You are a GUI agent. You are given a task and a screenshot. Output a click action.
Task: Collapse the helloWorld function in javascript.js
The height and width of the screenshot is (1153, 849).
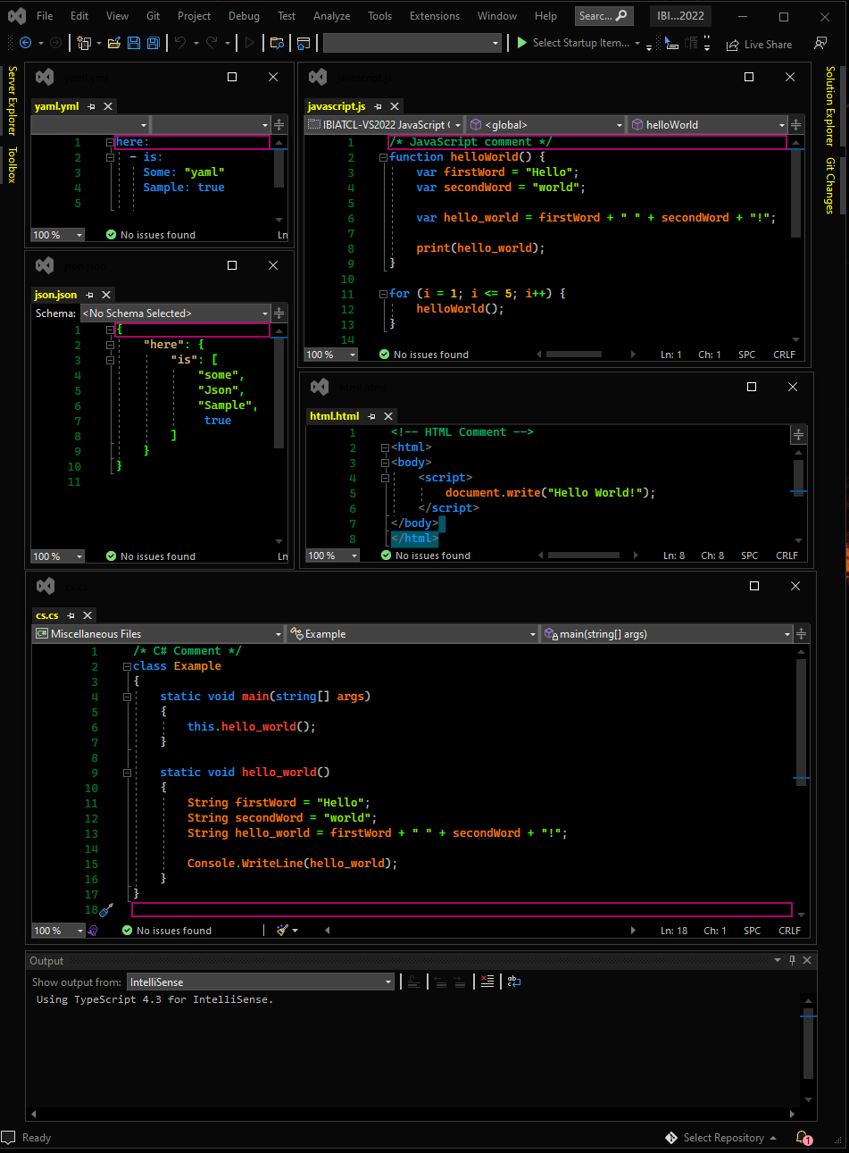click(386, 156)
